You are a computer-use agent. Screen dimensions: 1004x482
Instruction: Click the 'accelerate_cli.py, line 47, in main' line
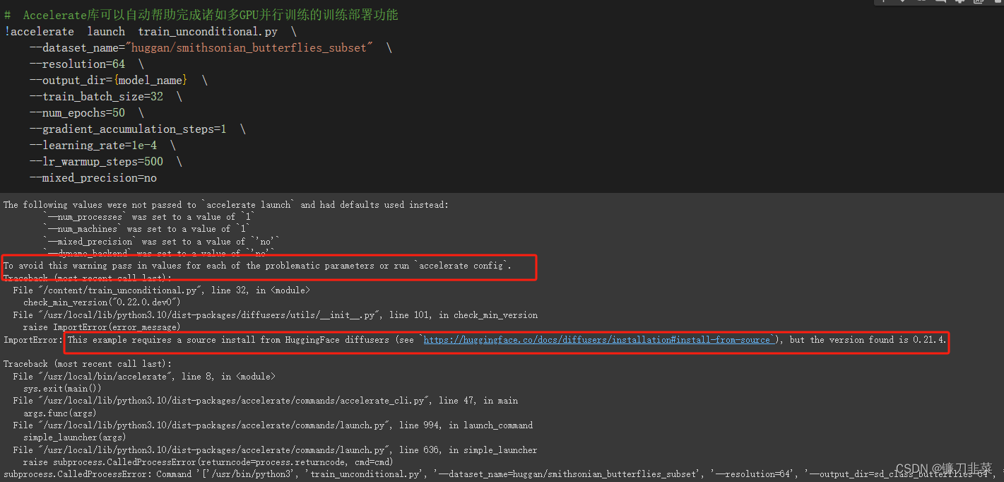point(265,401)
